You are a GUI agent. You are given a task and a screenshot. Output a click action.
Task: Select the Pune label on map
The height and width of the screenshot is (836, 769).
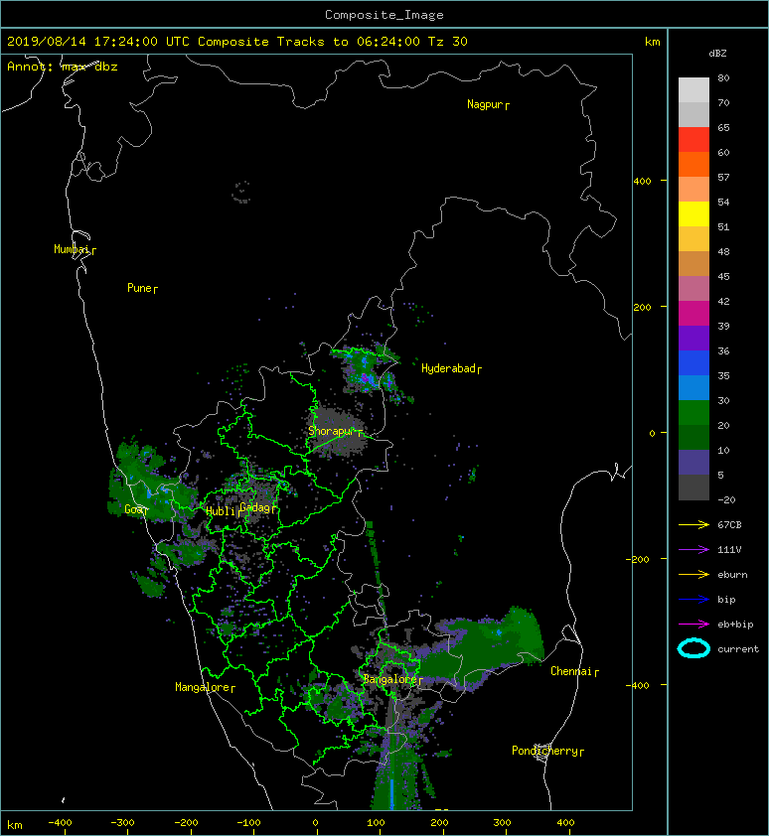(x=139, y=288)
